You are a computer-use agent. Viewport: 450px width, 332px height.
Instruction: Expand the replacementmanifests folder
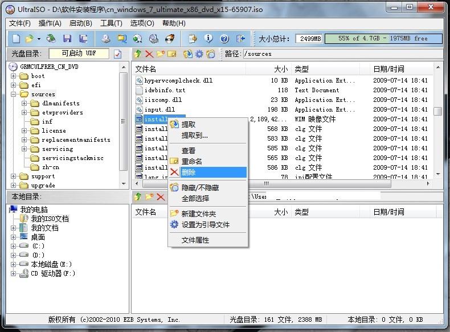click(24, 140)
